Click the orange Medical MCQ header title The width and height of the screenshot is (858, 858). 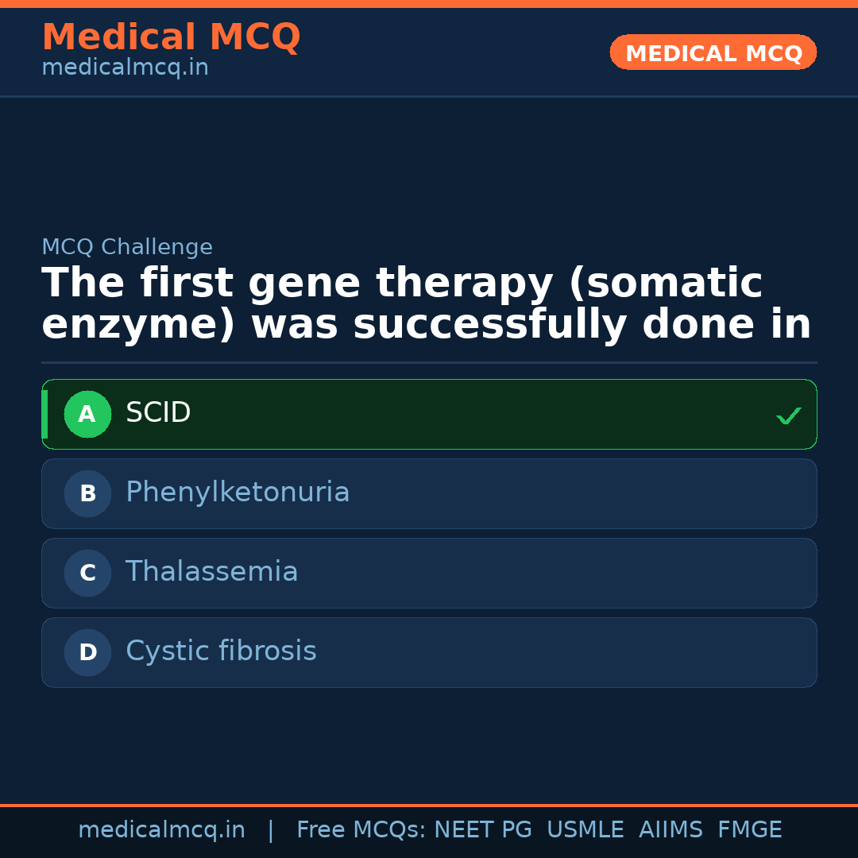point(171,37)
